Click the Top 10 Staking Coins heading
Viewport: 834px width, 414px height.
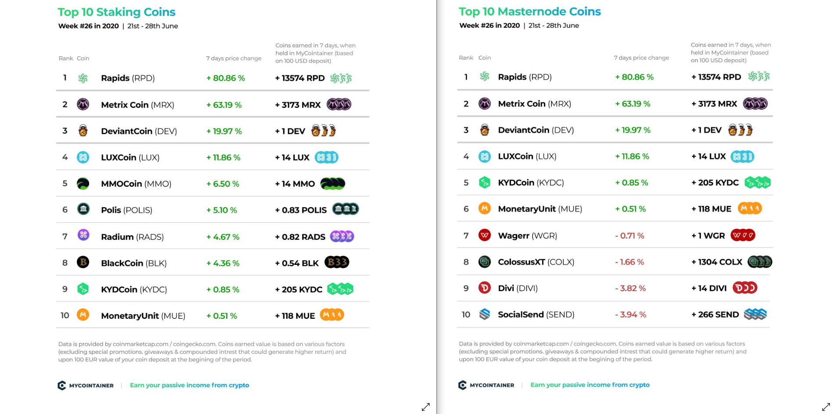pos(116,12)
